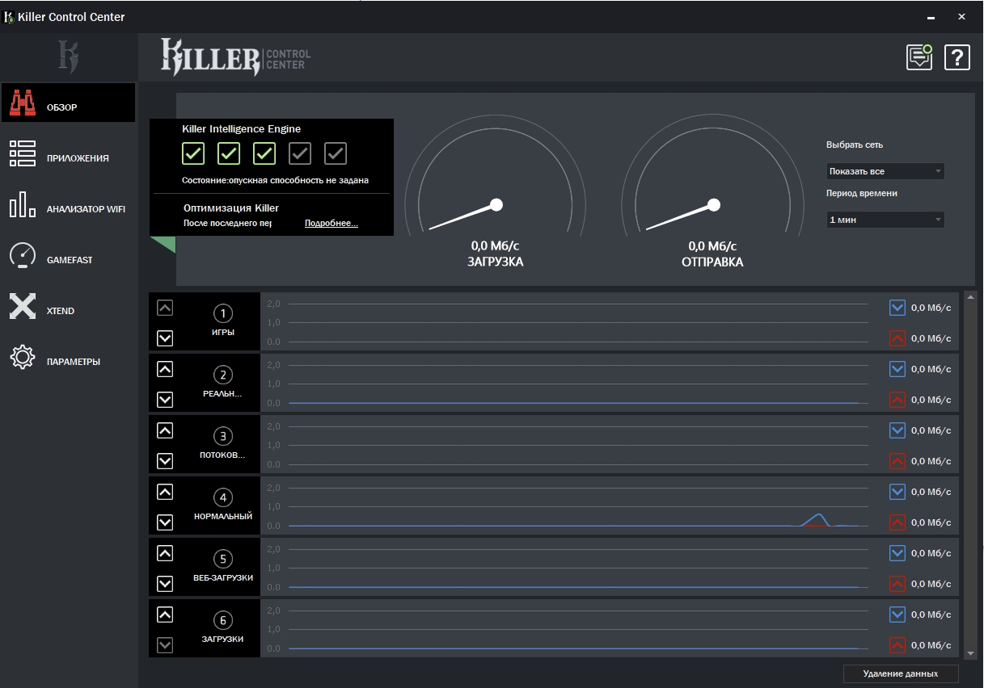This screenshot has height=688, width=984.
Task: Toggle fifth Killer Intelligence Engine checkbox
Action: pos(336,153)
